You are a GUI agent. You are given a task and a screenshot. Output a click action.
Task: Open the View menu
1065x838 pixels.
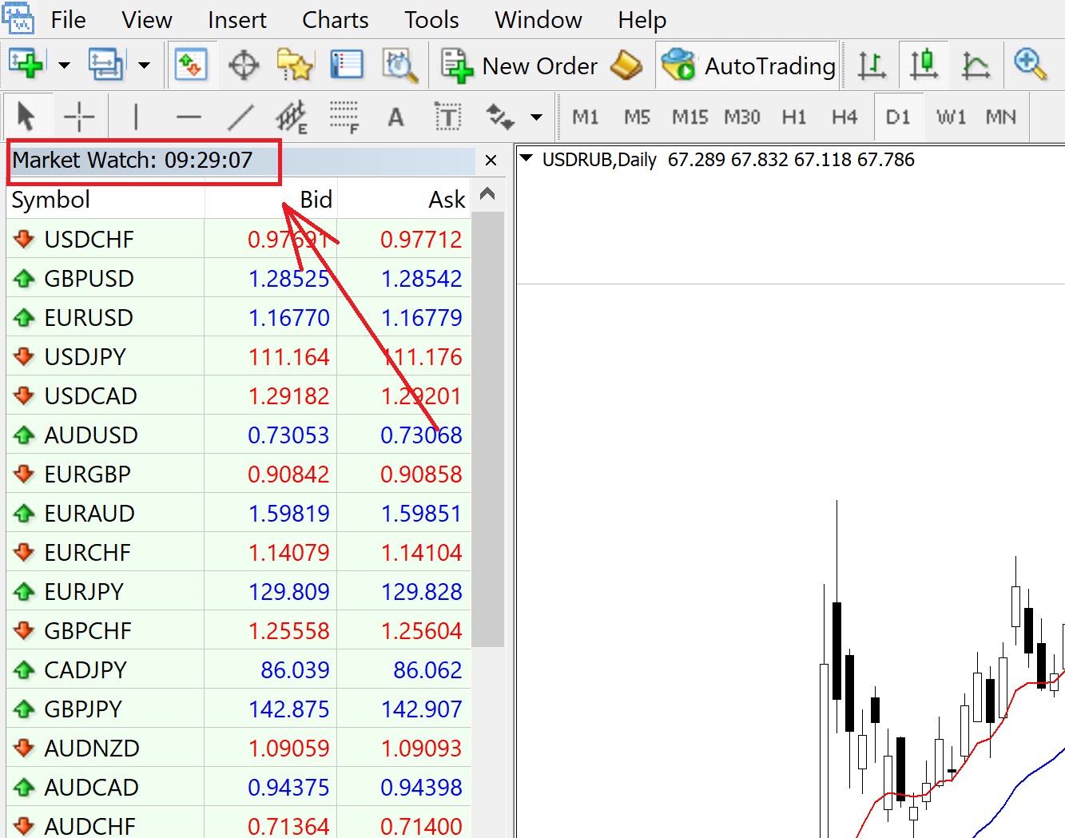[147, 19]
